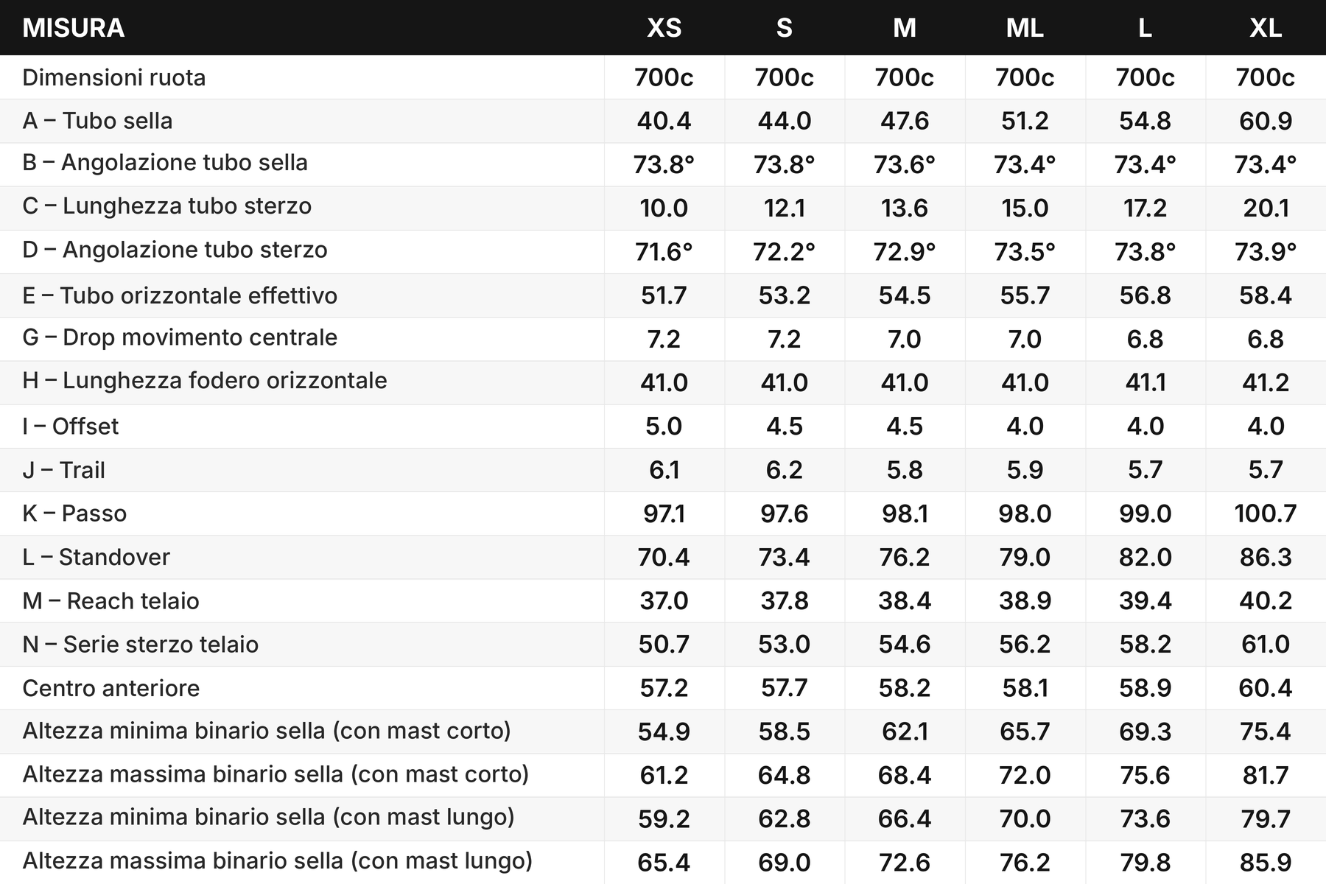Click the 'A – Tubo sella' row label
This screenshot has height=884, width=1326.
[x=97, y=120]
